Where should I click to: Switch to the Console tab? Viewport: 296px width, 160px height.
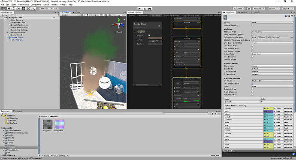pyautogui.click(x=18, y=111)
